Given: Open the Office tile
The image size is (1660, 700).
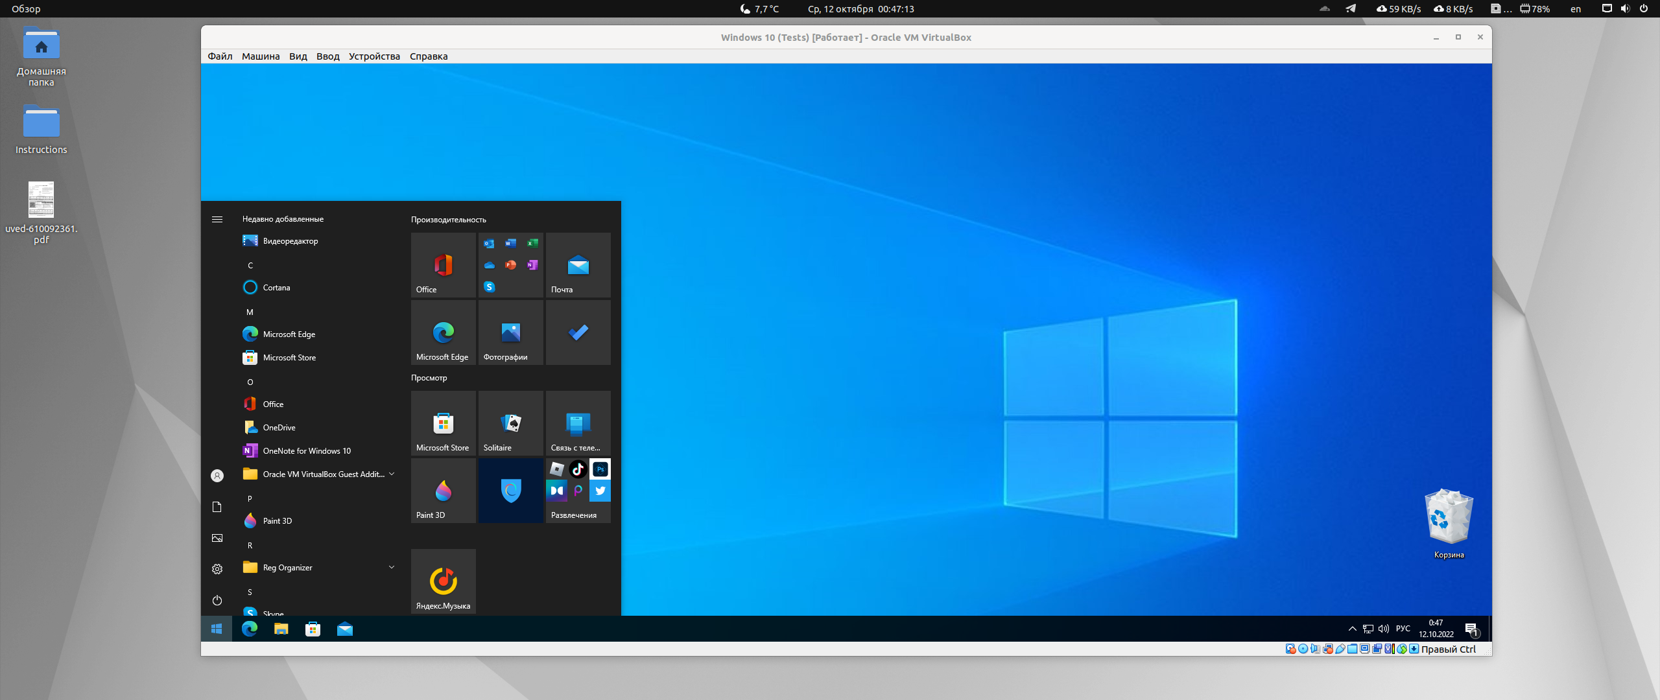Looking at the screenshot, I should click(x=444, y=265).
